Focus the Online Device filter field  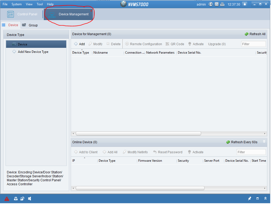[x=251, y=152]
